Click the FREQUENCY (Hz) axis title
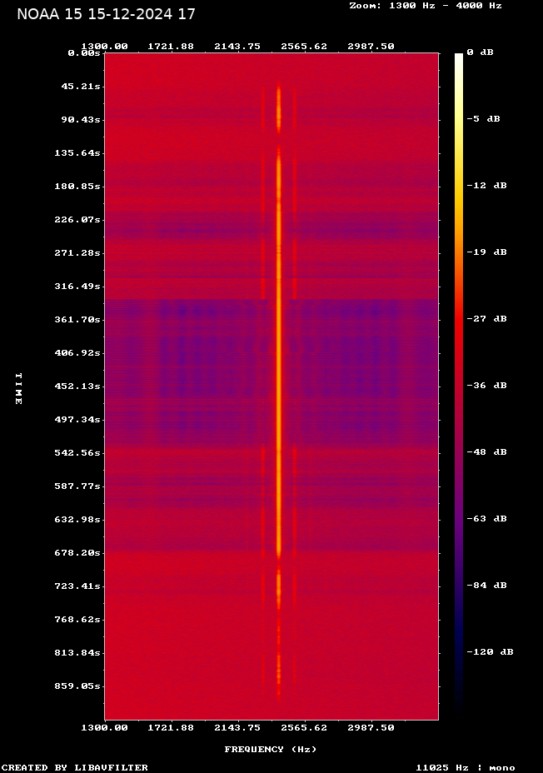The image size is (543, 773). 270,750
